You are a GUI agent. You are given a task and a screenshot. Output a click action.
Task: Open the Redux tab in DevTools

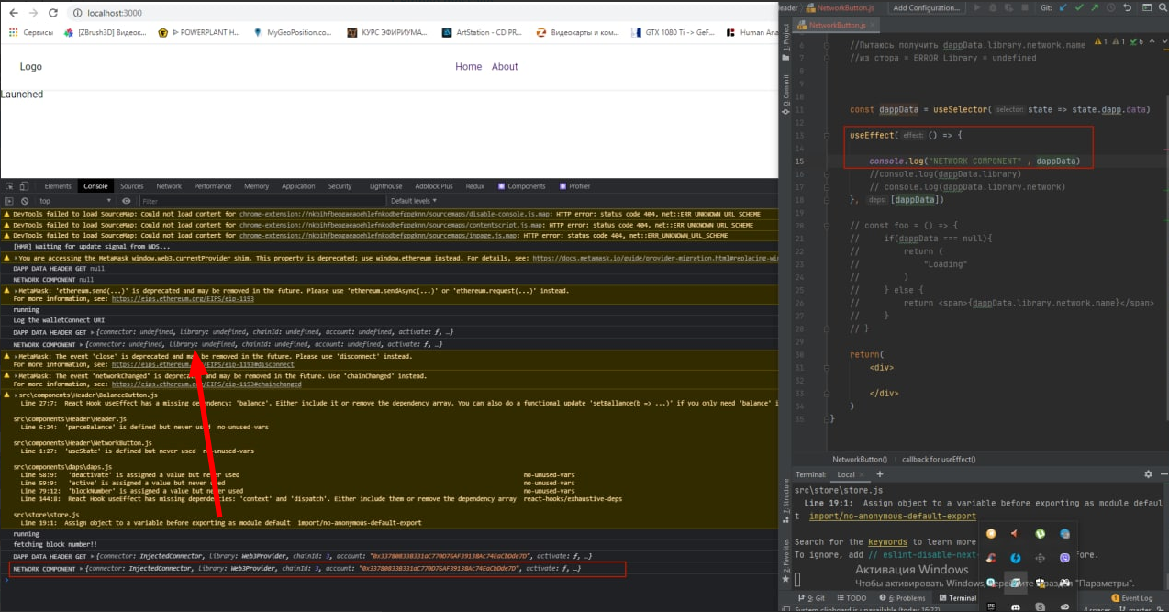click(474, 186)
